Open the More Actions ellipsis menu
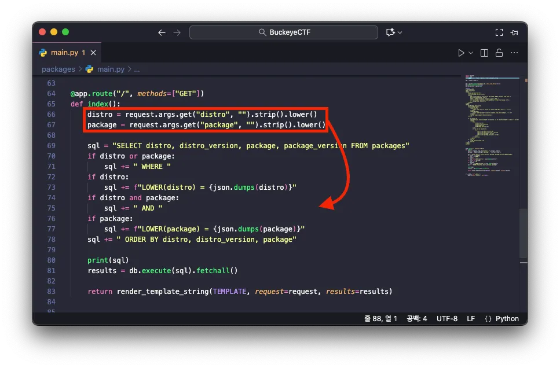The image size is (560, 368). [514, 53]
